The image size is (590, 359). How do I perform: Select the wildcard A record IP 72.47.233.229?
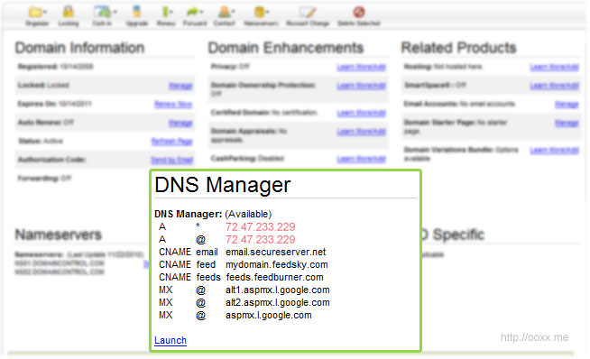tap(261, 227)
